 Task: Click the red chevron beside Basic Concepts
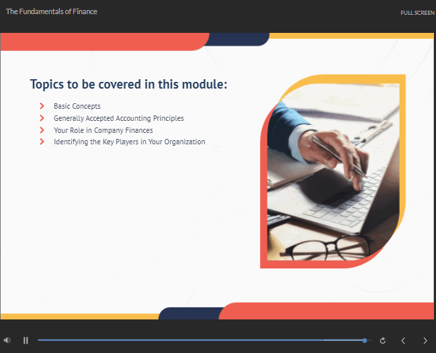[42, 106]
